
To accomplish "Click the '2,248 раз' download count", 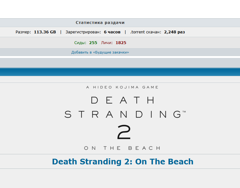I will [174, 32].
